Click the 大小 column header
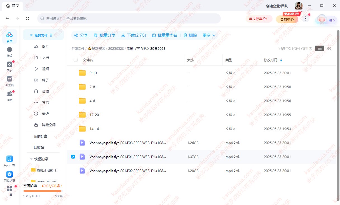The height and width of the screenshot is (205, 340). click(190, 60)
